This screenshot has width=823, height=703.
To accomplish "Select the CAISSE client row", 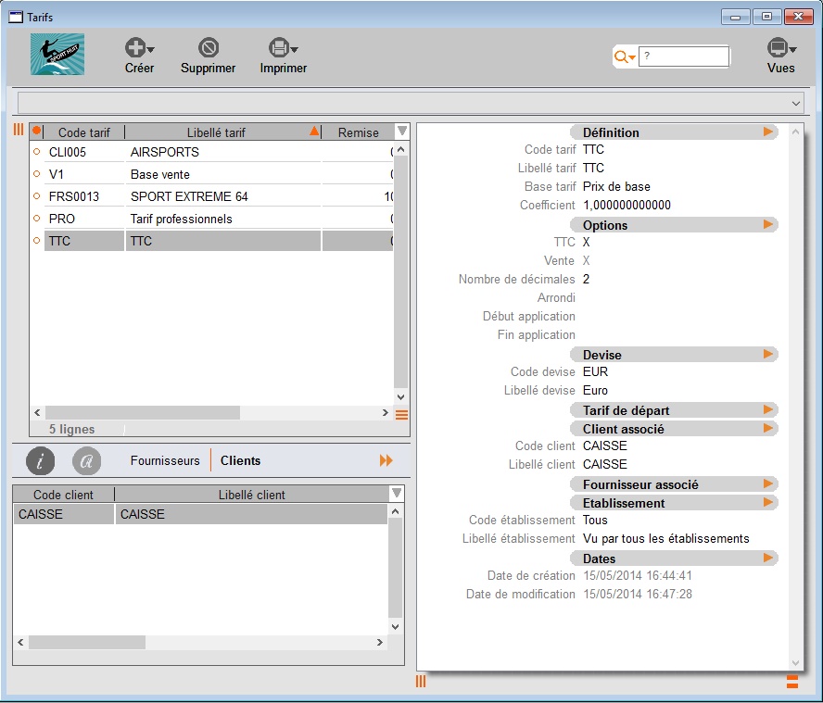I will coord(200,514).
